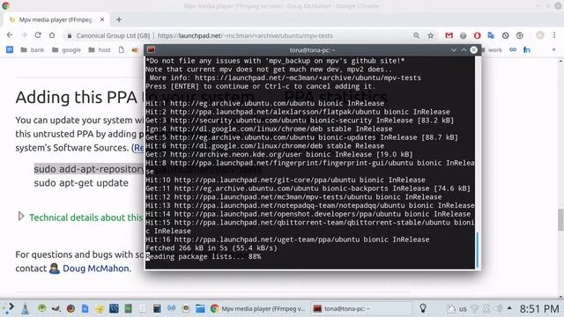
Task: Click the 'Adding this PPA' heading
Action: coord(77,97)
